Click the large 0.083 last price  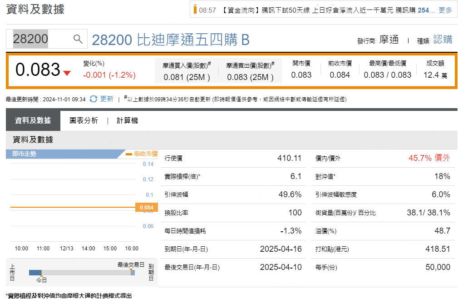[38, 70]
